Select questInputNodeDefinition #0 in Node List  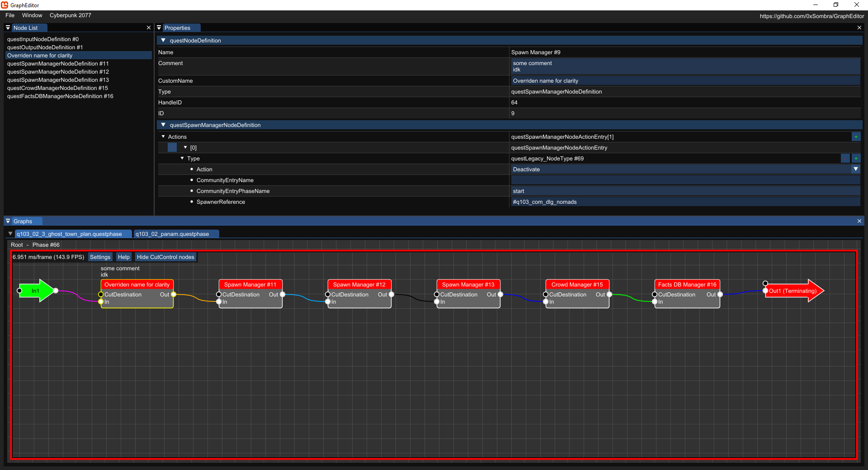click(x=78, y=39)
